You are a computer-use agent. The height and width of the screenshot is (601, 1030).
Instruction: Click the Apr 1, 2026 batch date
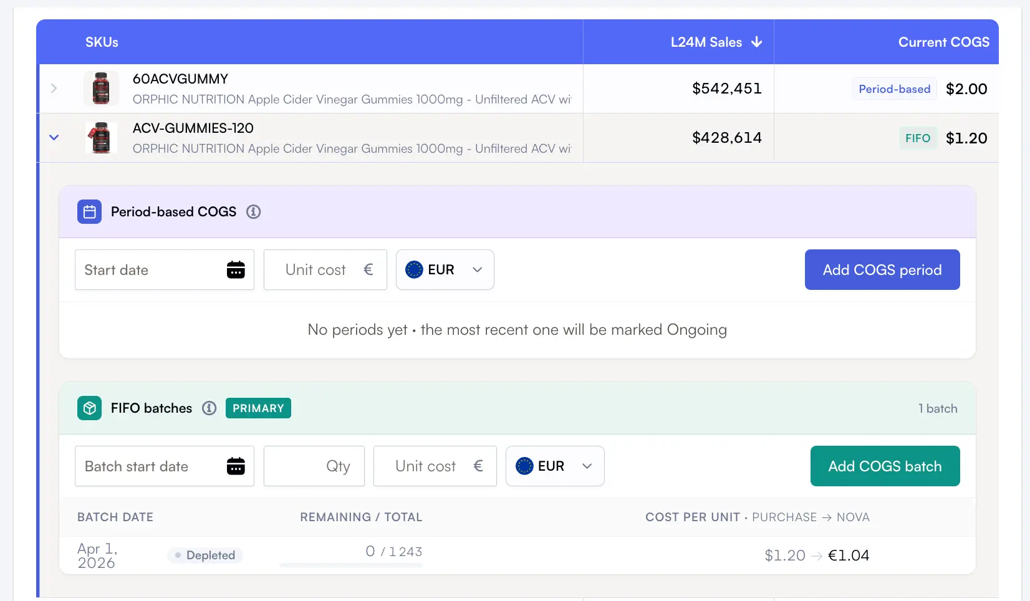[x=97, y=555]
